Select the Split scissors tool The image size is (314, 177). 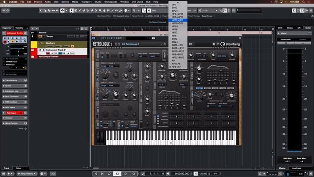tap(88, 10)
